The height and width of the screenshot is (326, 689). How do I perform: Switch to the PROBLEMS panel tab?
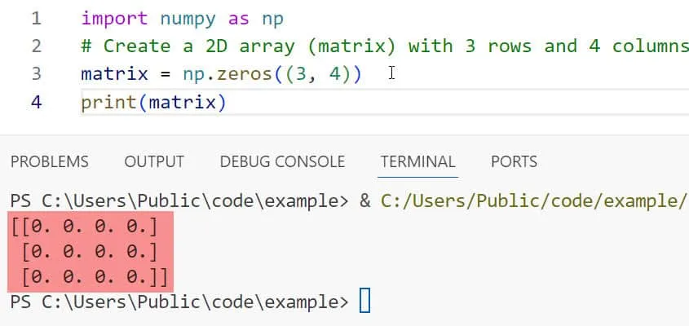click(x=49, y=161)
